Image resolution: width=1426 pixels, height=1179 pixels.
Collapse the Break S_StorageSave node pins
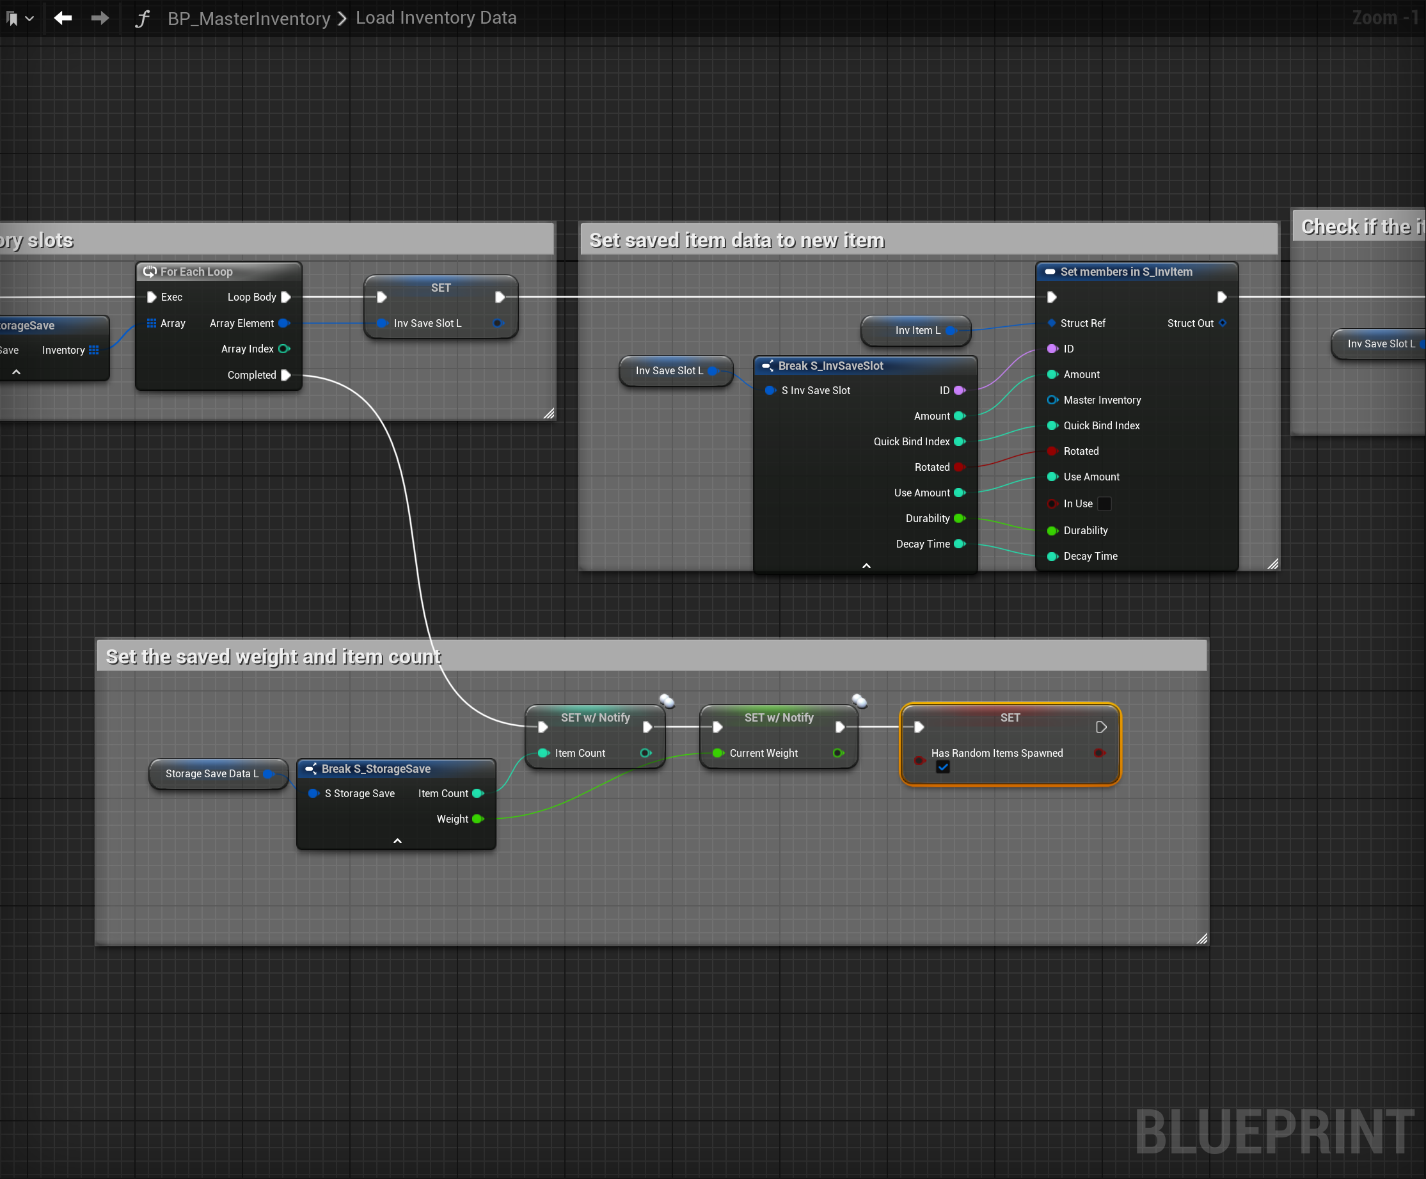397,841
